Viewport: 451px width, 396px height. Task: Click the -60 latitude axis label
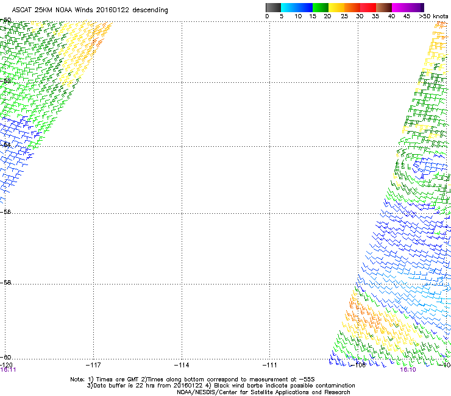pos(5,357)
